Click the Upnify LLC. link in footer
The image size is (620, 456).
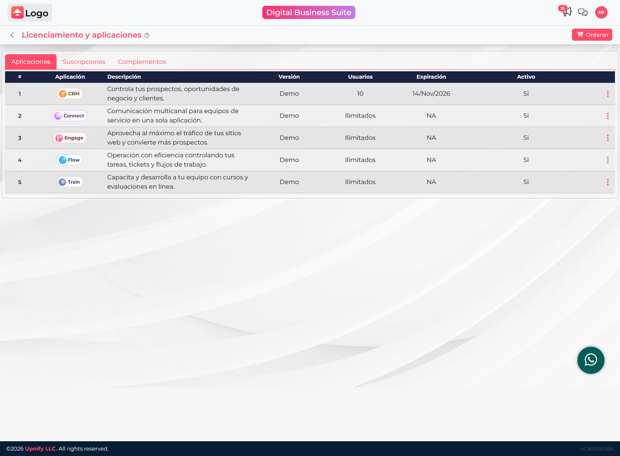[41, 449]
